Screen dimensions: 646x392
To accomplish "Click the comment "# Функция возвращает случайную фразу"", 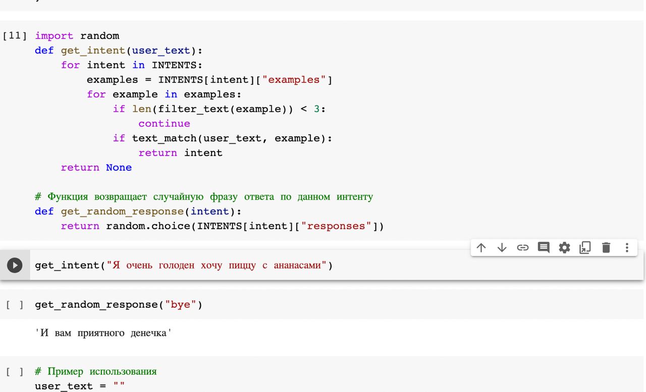I will [204, 197].
